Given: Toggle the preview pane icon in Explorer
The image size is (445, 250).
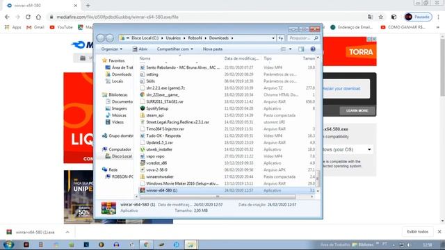Looking at the screenshot, I should coord(301,49).
